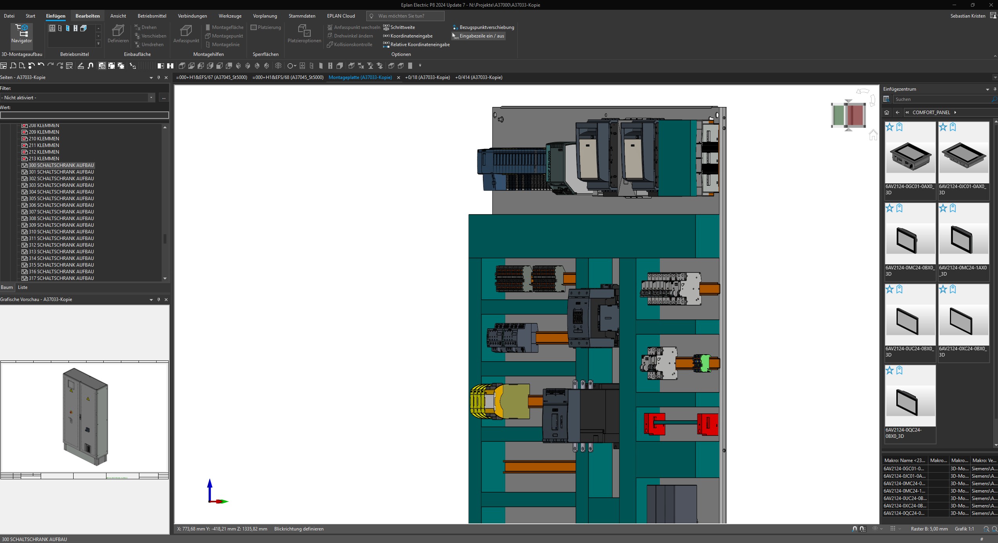
Task: Open the Filter 'Nicht aktiviert' dropdown
Action: pos(151,98)
